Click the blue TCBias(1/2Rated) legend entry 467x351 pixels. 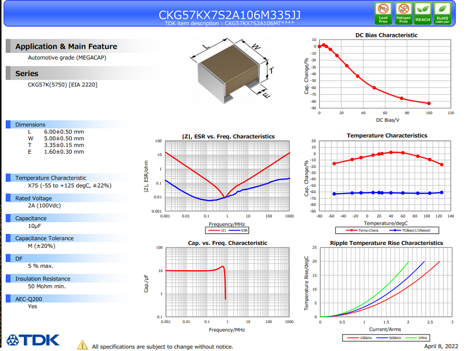point(409,230)
